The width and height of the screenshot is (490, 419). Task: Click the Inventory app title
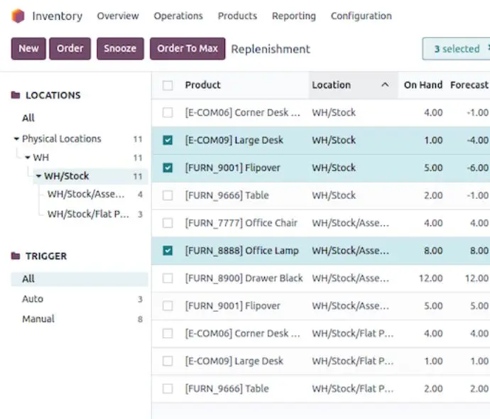(58, 16)
